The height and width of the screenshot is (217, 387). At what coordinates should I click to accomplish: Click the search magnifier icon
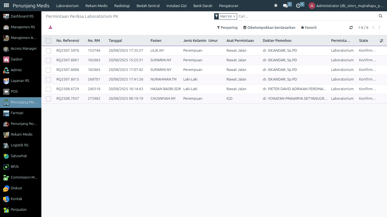point(380,16)
